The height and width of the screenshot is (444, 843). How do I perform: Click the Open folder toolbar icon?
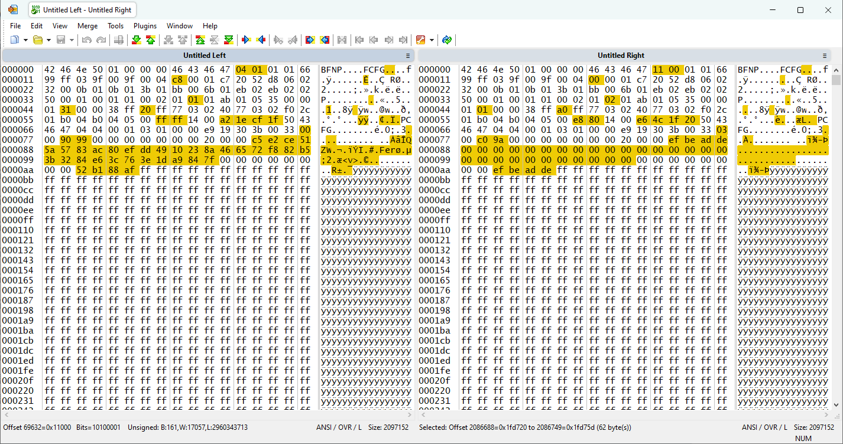[x=38, y=40]
